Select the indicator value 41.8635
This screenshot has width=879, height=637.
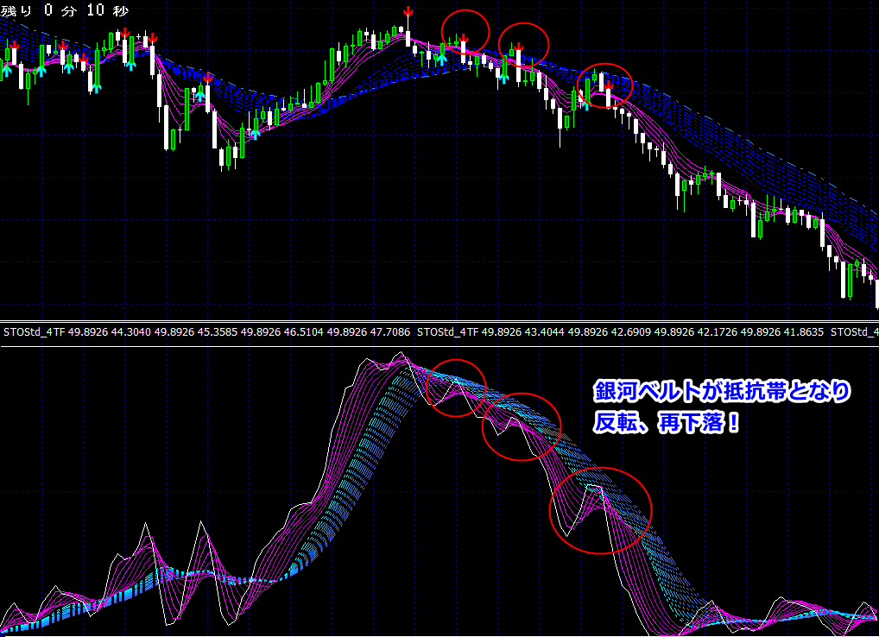803,332
